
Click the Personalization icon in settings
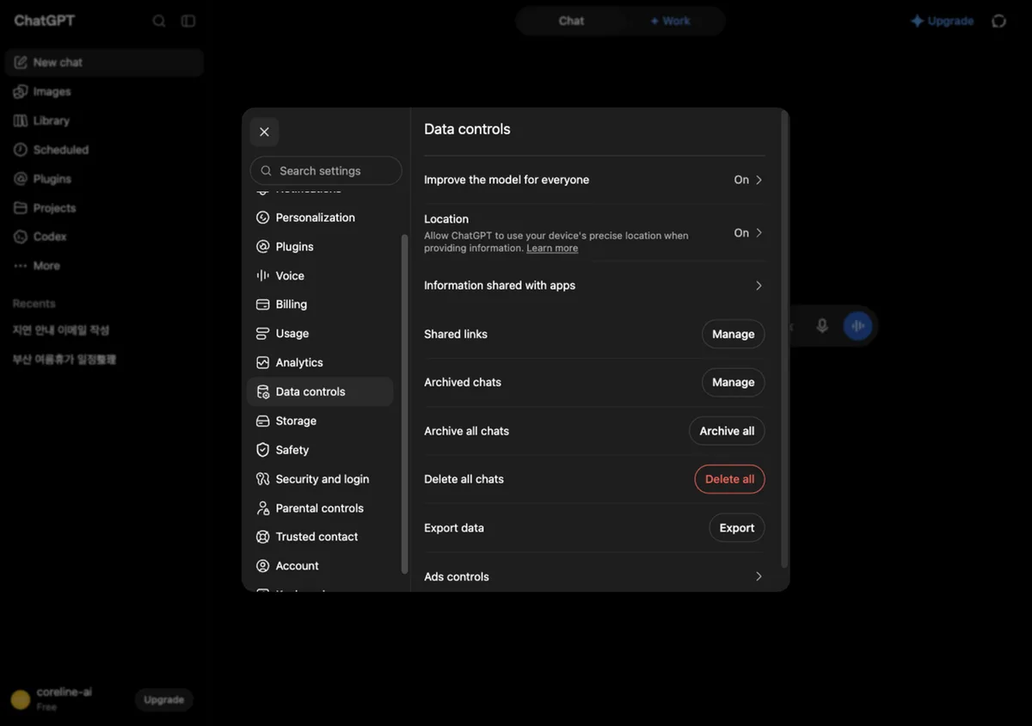(x=263, y=218)
